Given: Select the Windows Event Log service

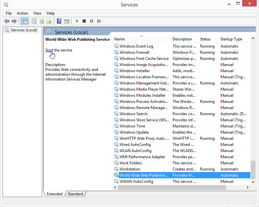Looking at the screenshot, I should (x=181, y=46).
